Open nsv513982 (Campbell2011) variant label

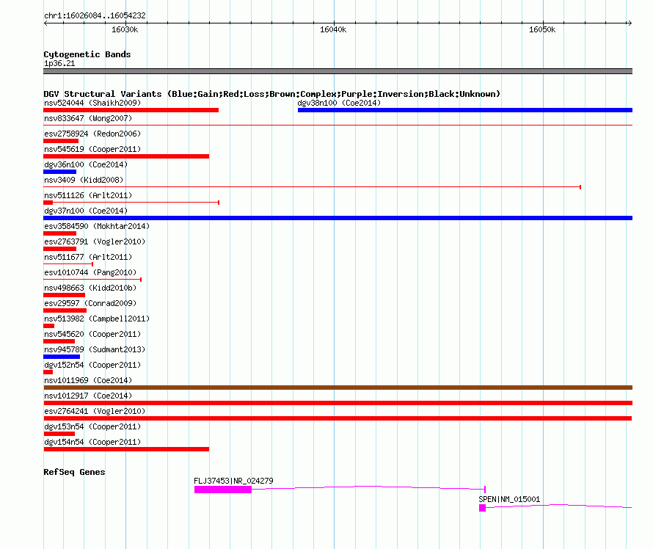point(97,319)
